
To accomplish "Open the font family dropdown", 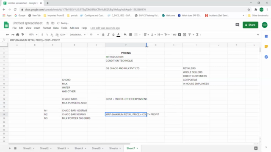I will pyautogui.click(x=77, y=35).
